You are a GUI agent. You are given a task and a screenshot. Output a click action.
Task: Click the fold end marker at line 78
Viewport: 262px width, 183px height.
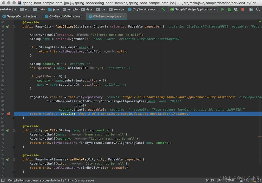pos(14,172)
